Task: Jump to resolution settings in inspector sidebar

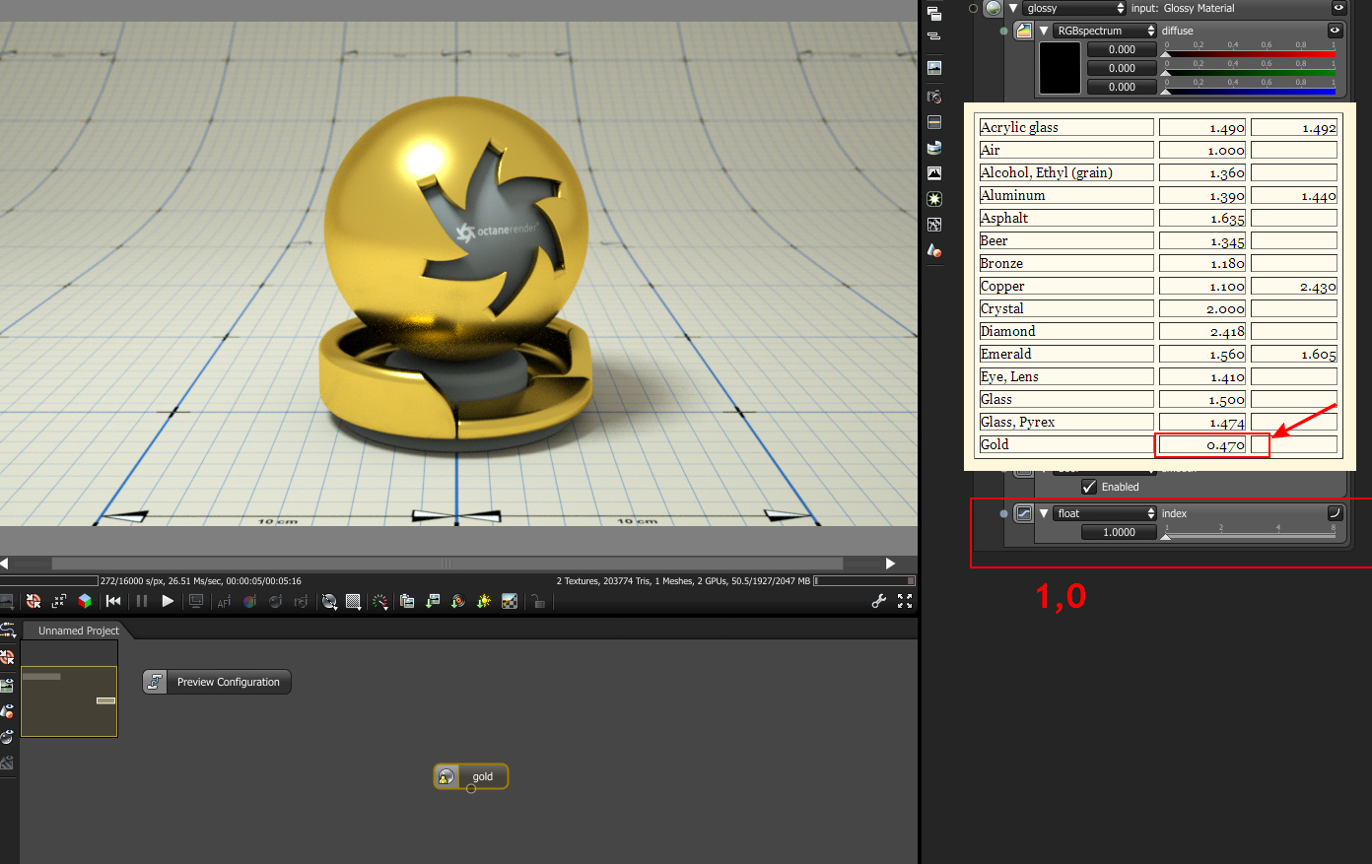Action: 934,122
